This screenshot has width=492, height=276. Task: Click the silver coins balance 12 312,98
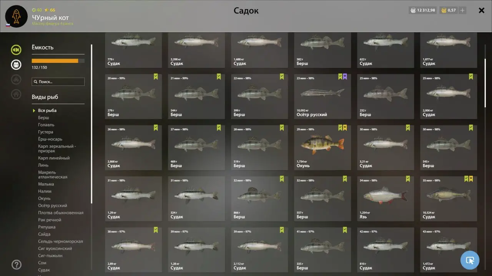[x=422, y=10]
